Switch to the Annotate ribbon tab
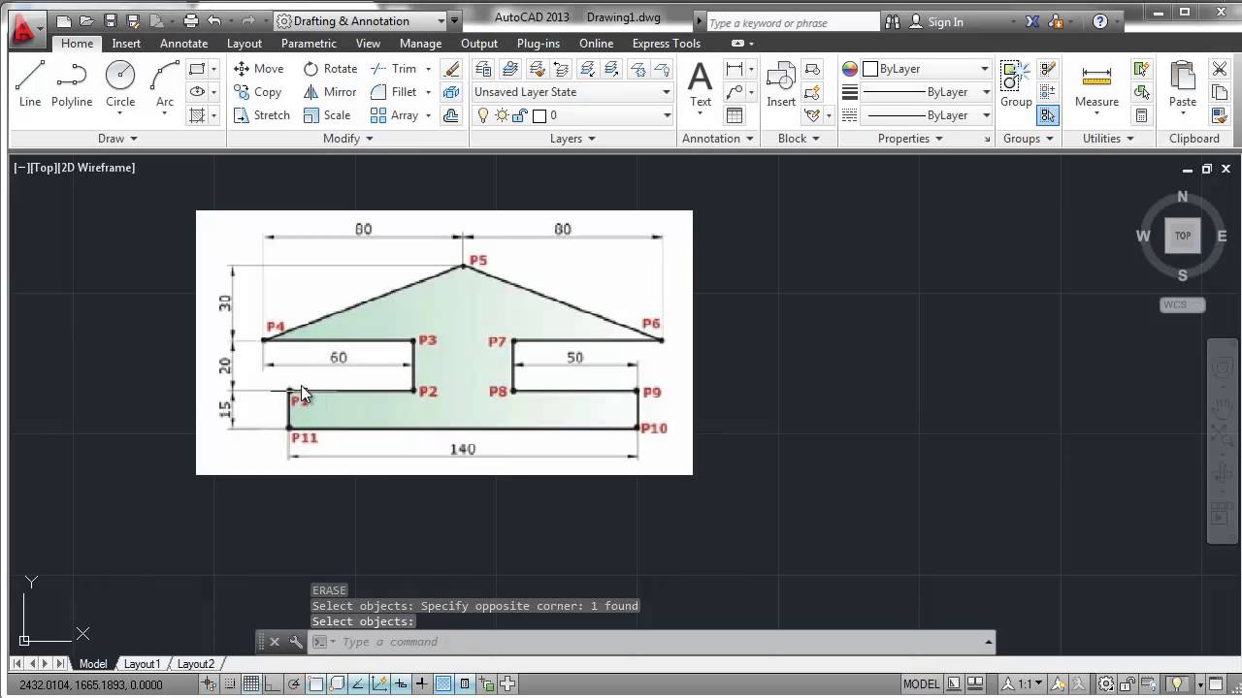1242x698 pixels. click(183, 44)
